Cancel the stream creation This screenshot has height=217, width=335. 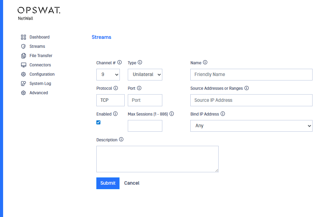tap(132, 183)
